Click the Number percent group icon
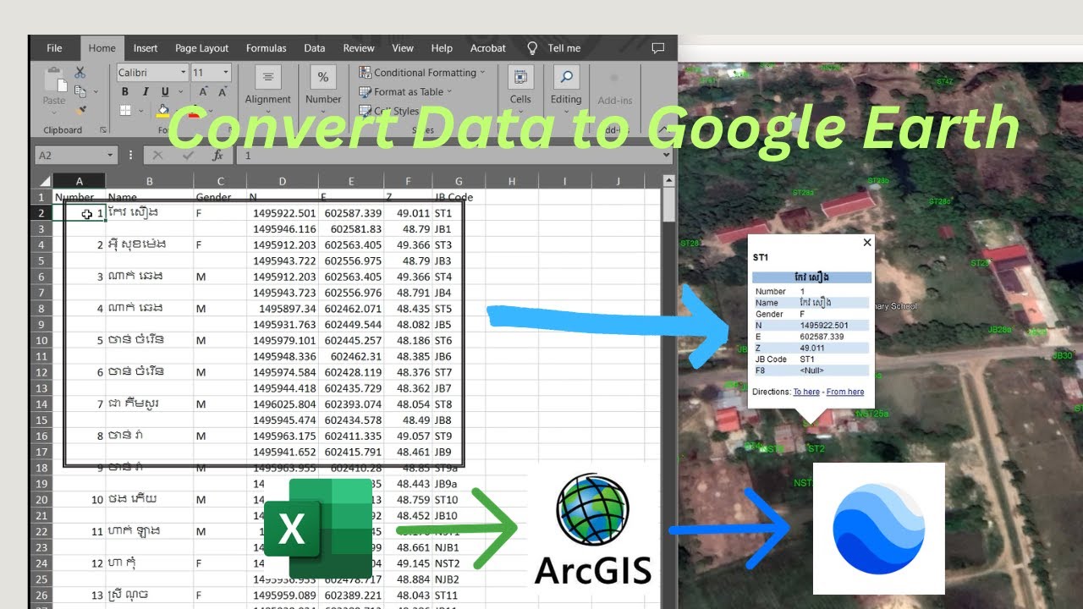1083x609 pixels. [323, 77]
